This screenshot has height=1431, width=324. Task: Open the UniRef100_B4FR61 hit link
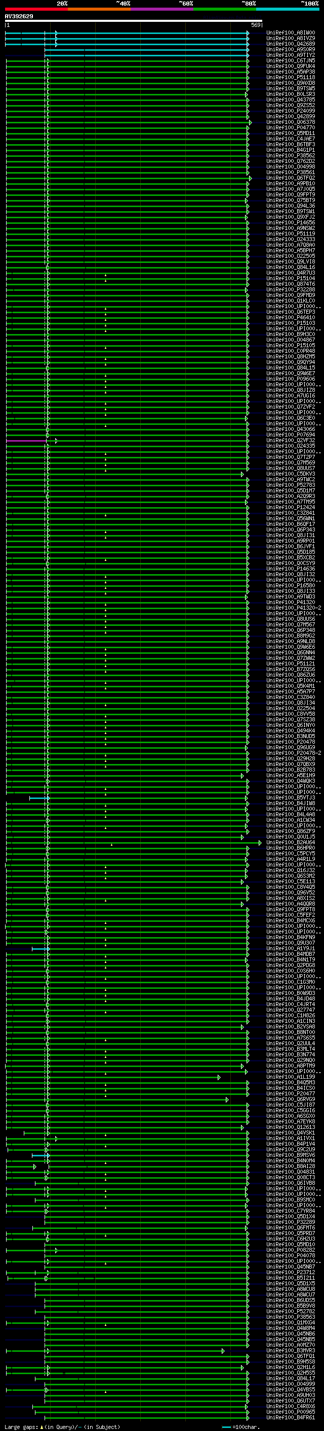(290, 1417)
